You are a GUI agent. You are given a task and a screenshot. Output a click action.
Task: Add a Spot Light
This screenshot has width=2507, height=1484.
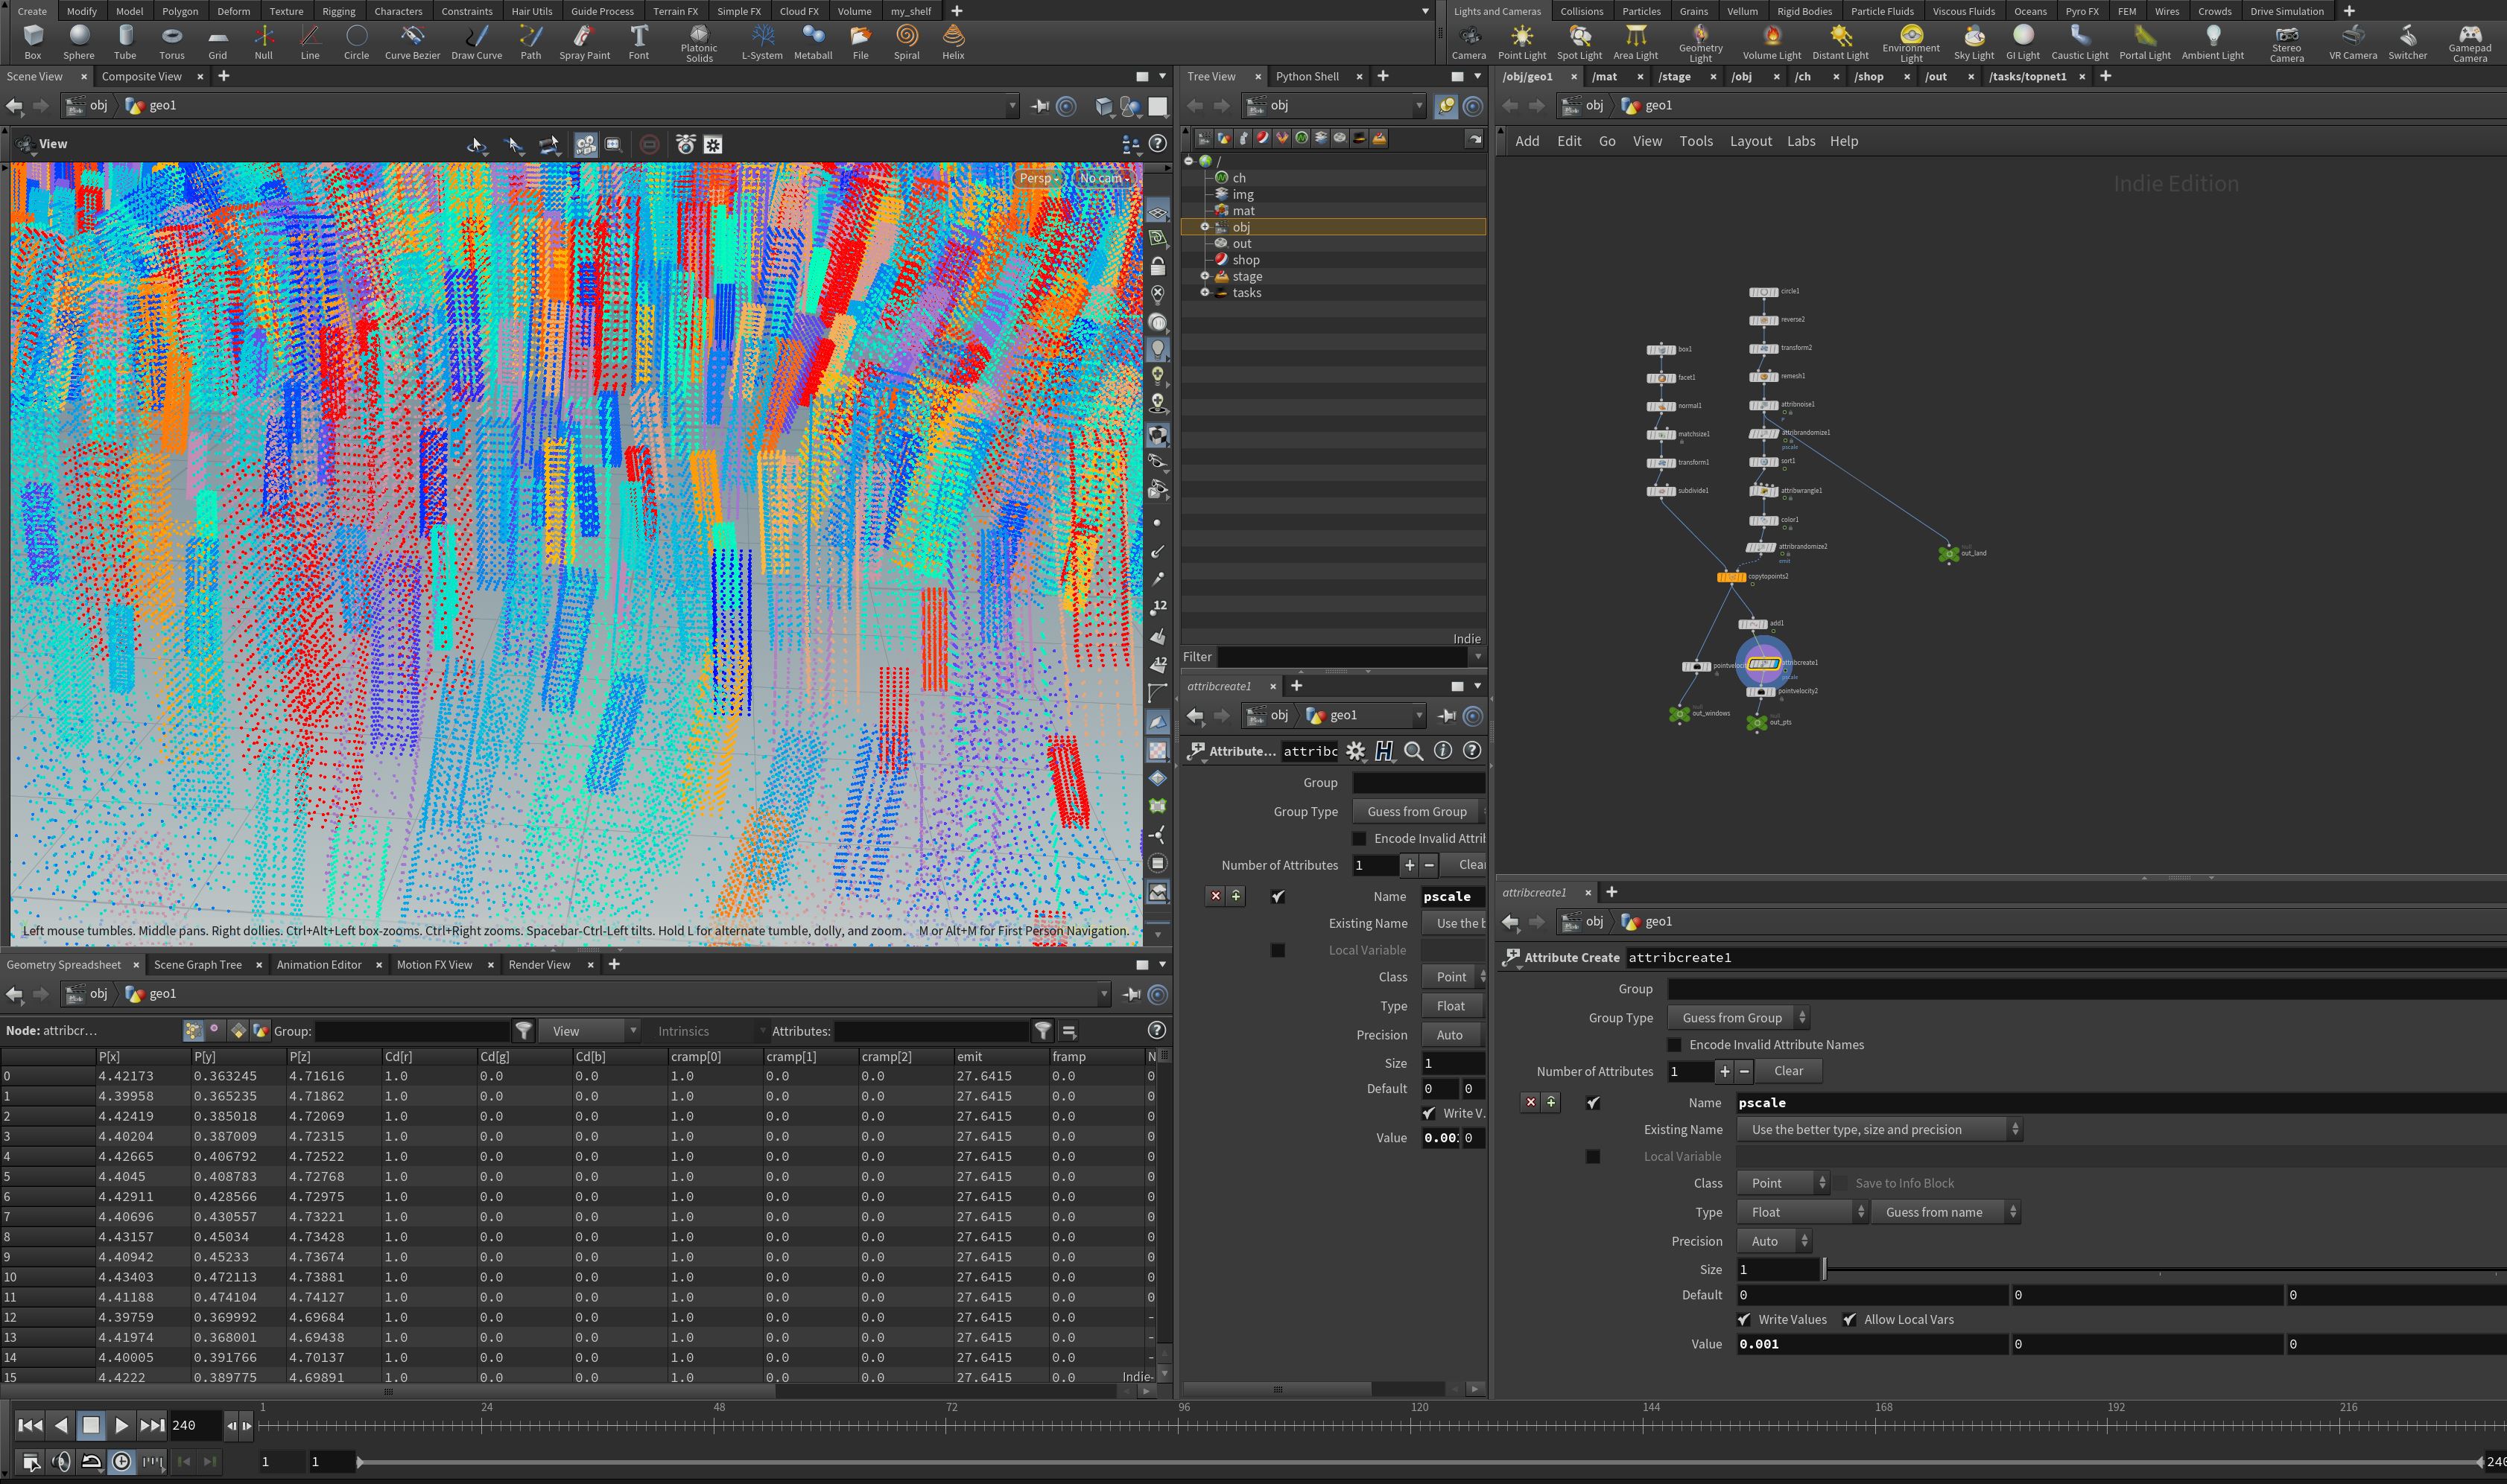pos(1579,42)
